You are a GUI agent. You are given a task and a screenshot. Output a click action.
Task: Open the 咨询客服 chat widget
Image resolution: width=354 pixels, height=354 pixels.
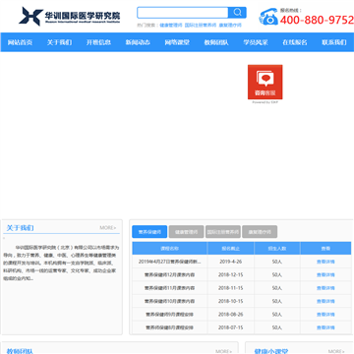(x=265, y=83)
